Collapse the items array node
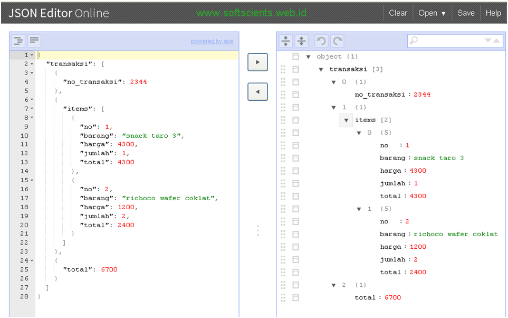 tap(347, 120)
